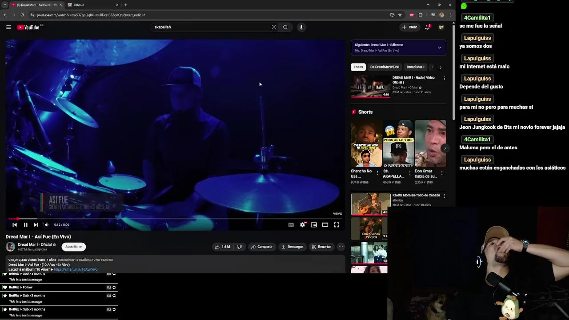Image resolution: width=569 pixels, height=320 pixels.
Task: Open Dread Mar I - Oficial channel avatar
Action: coord(10,247)
